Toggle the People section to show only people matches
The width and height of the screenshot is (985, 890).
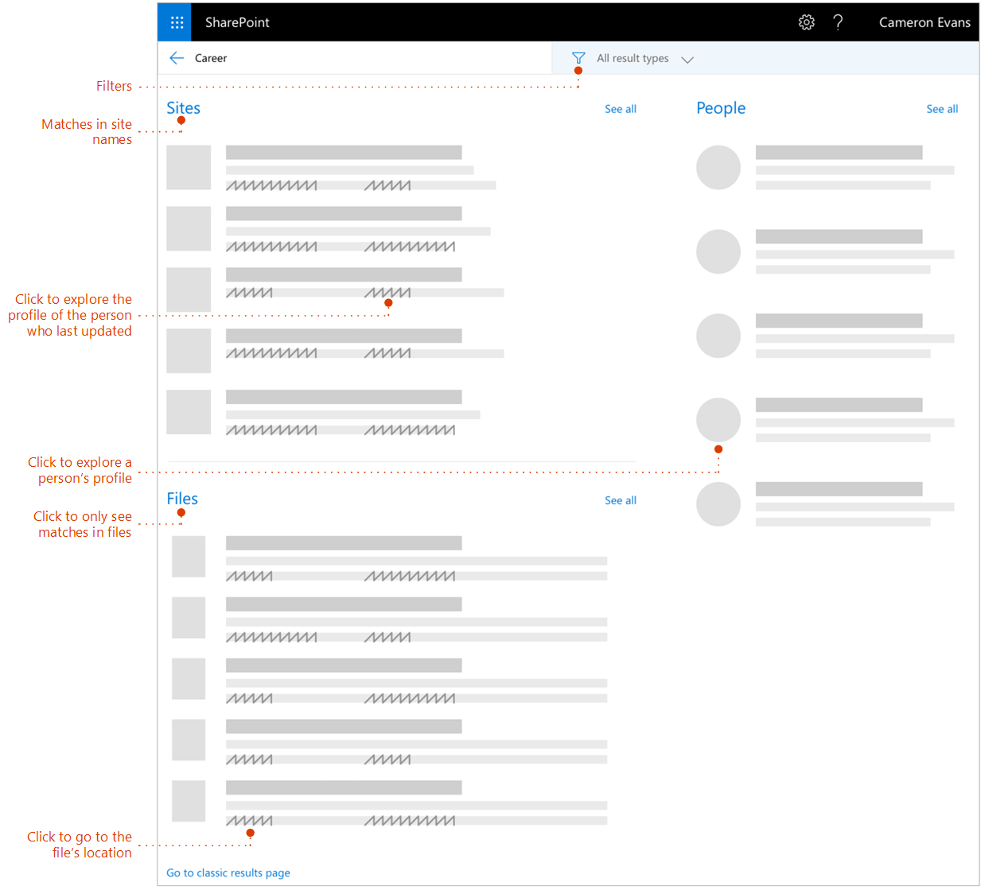(721, 108)
